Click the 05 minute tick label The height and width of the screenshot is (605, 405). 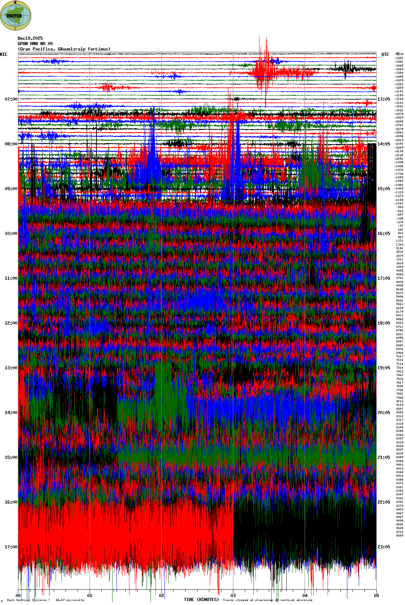coord(376,596)
